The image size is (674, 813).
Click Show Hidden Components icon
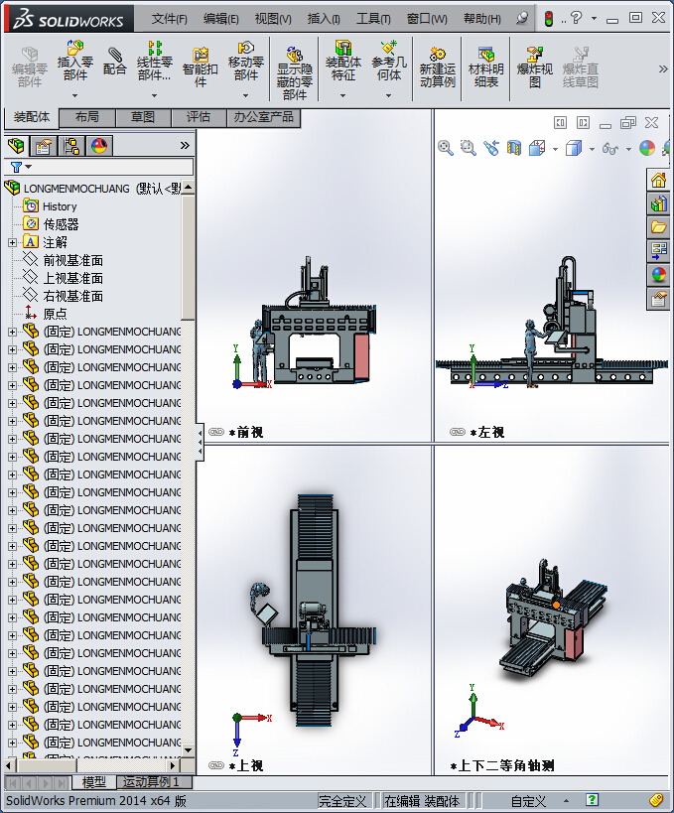(x=295, y=54)
